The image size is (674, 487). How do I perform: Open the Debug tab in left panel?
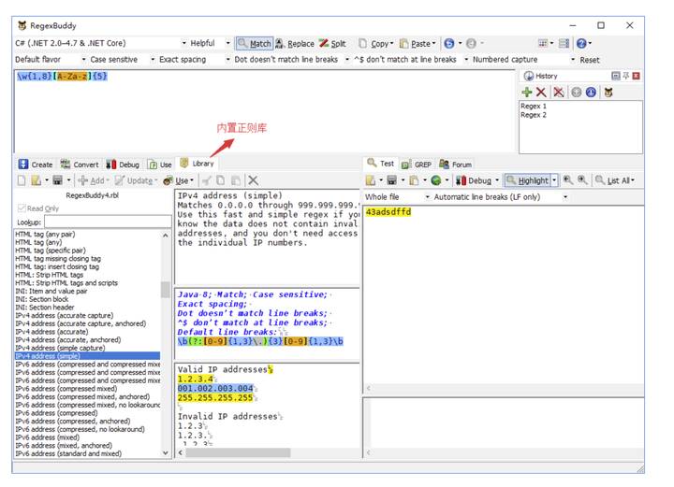[123, 165]
